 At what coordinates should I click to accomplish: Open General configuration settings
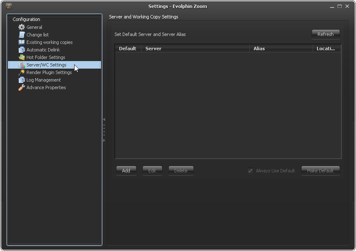[34, 27]
